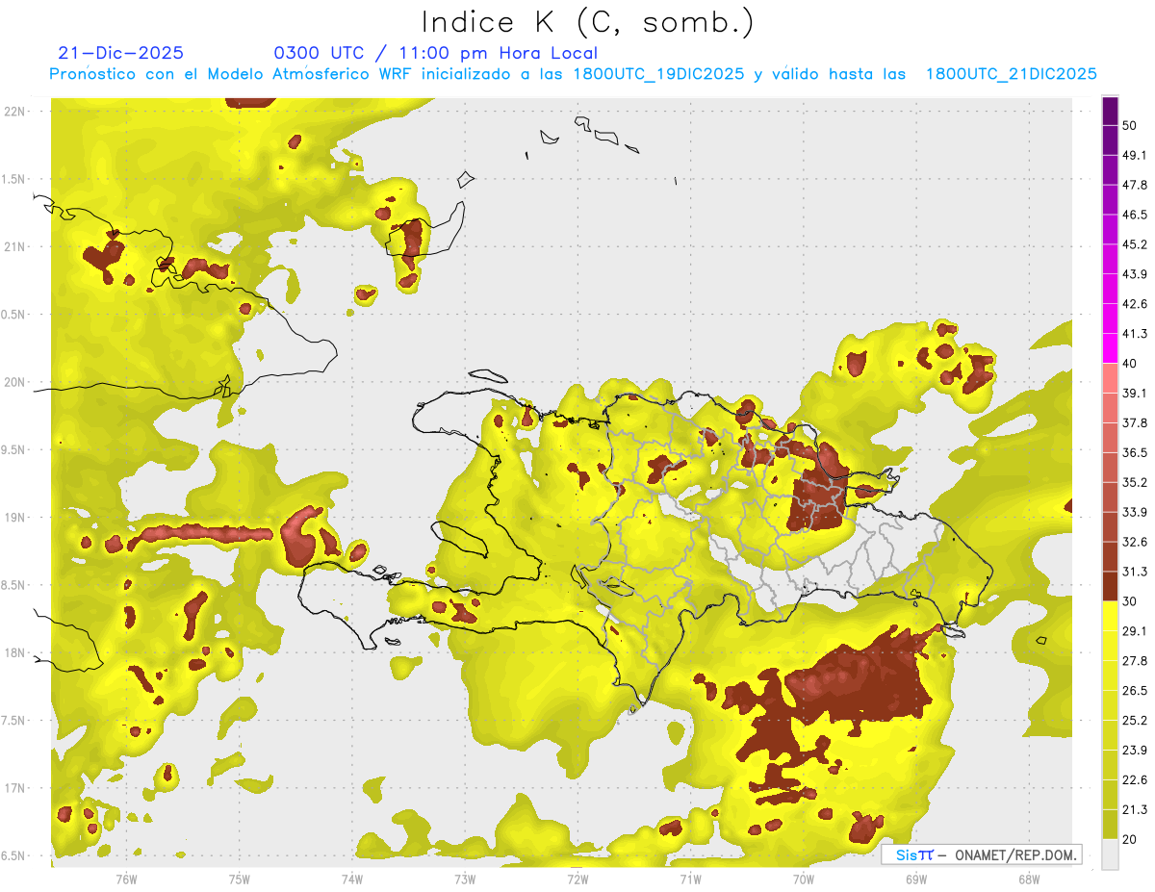
Task: Click the colorbar label "29.1"
Action: click(1135, 631)
